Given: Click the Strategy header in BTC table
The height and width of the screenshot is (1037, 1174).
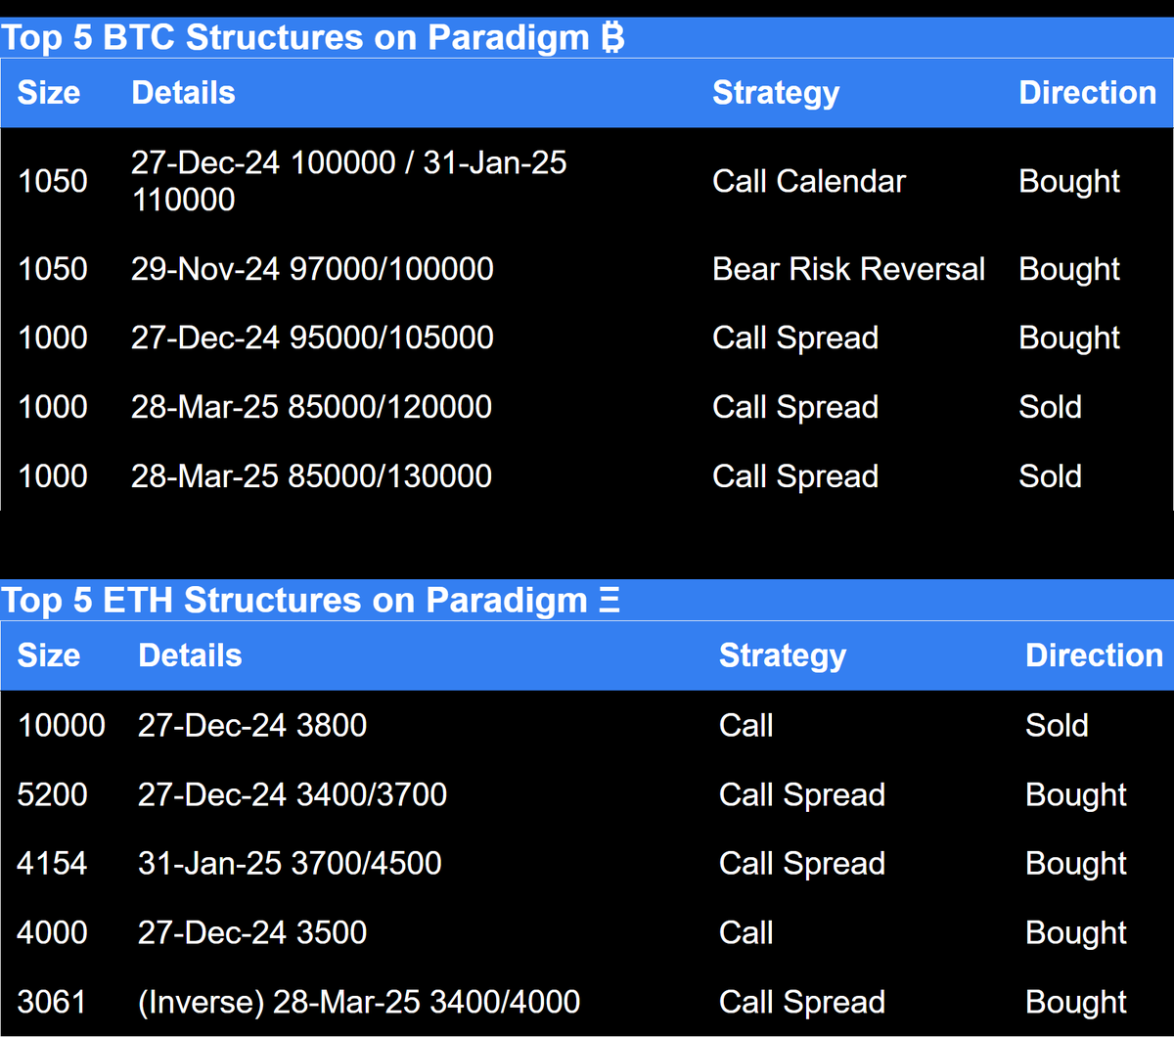Looking at the screenshot, I should pyautogui.click(x=776, y=93).
